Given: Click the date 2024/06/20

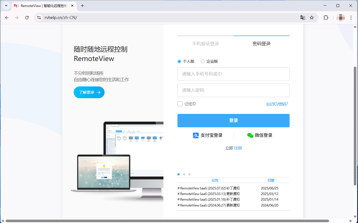Looking at the screenshot, I should point(269,205).
